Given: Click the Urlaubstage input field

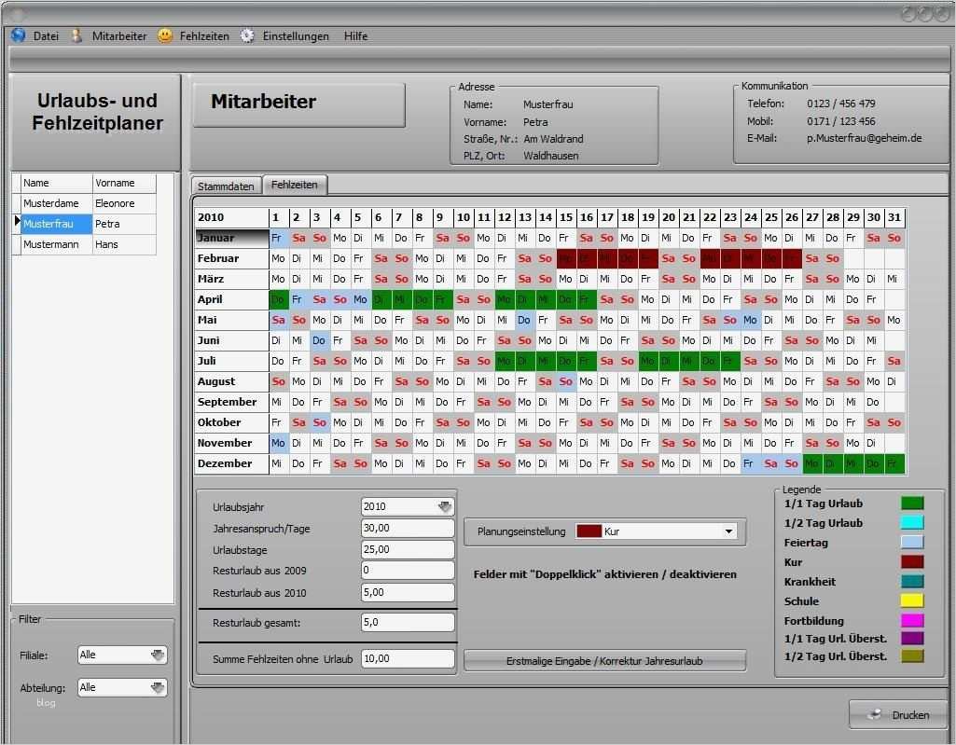Looking at the screenshot, I should coord(408,549).
